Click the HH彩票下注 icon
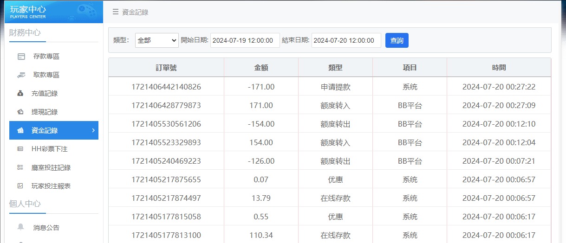The image size is (566, 243). (x=20, y=149)
